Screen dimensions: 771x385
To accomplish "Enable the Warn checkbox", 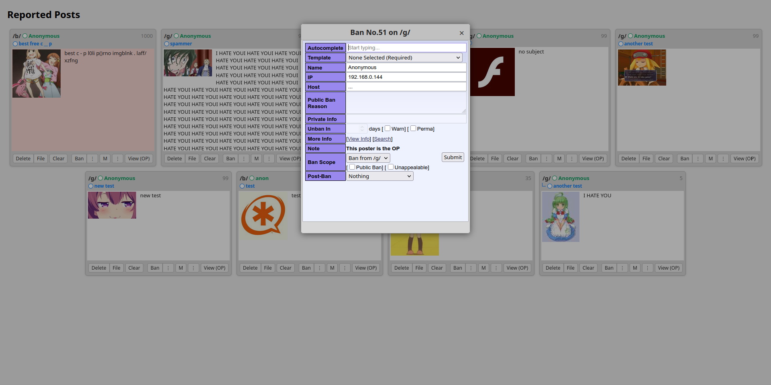I will pos(388,129).
